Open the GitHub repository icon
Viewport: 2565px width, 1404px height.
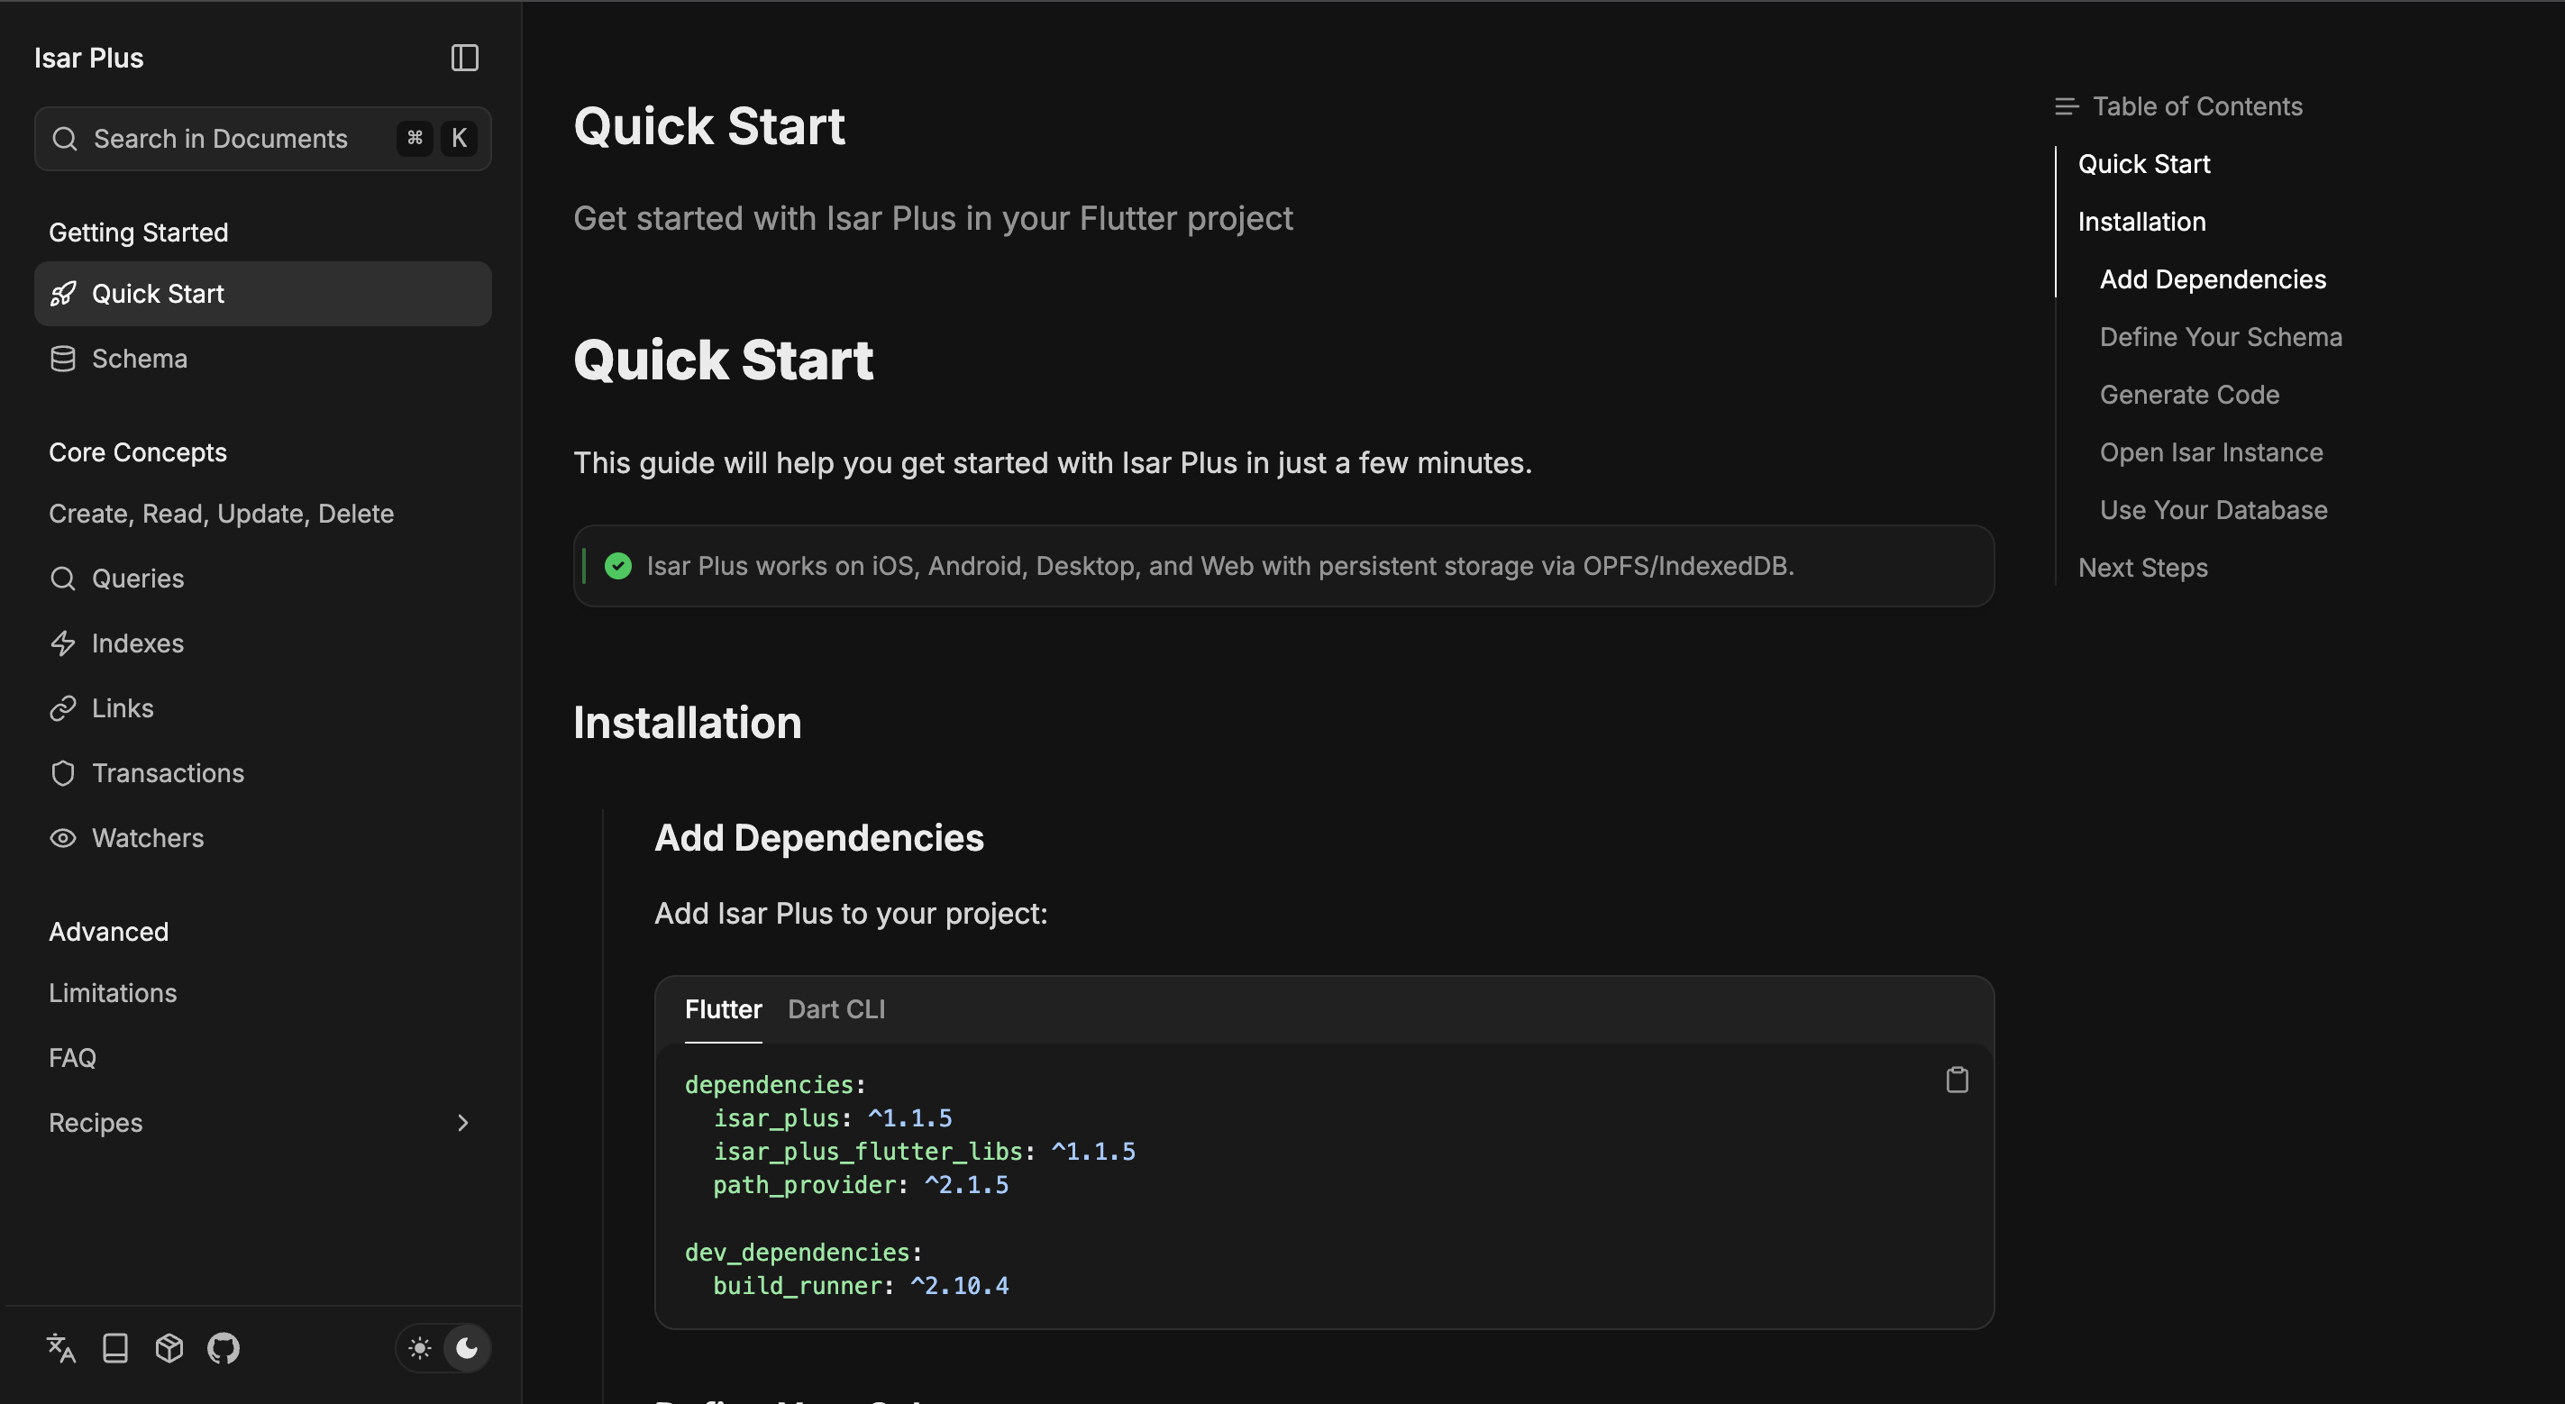point(223,1347)
